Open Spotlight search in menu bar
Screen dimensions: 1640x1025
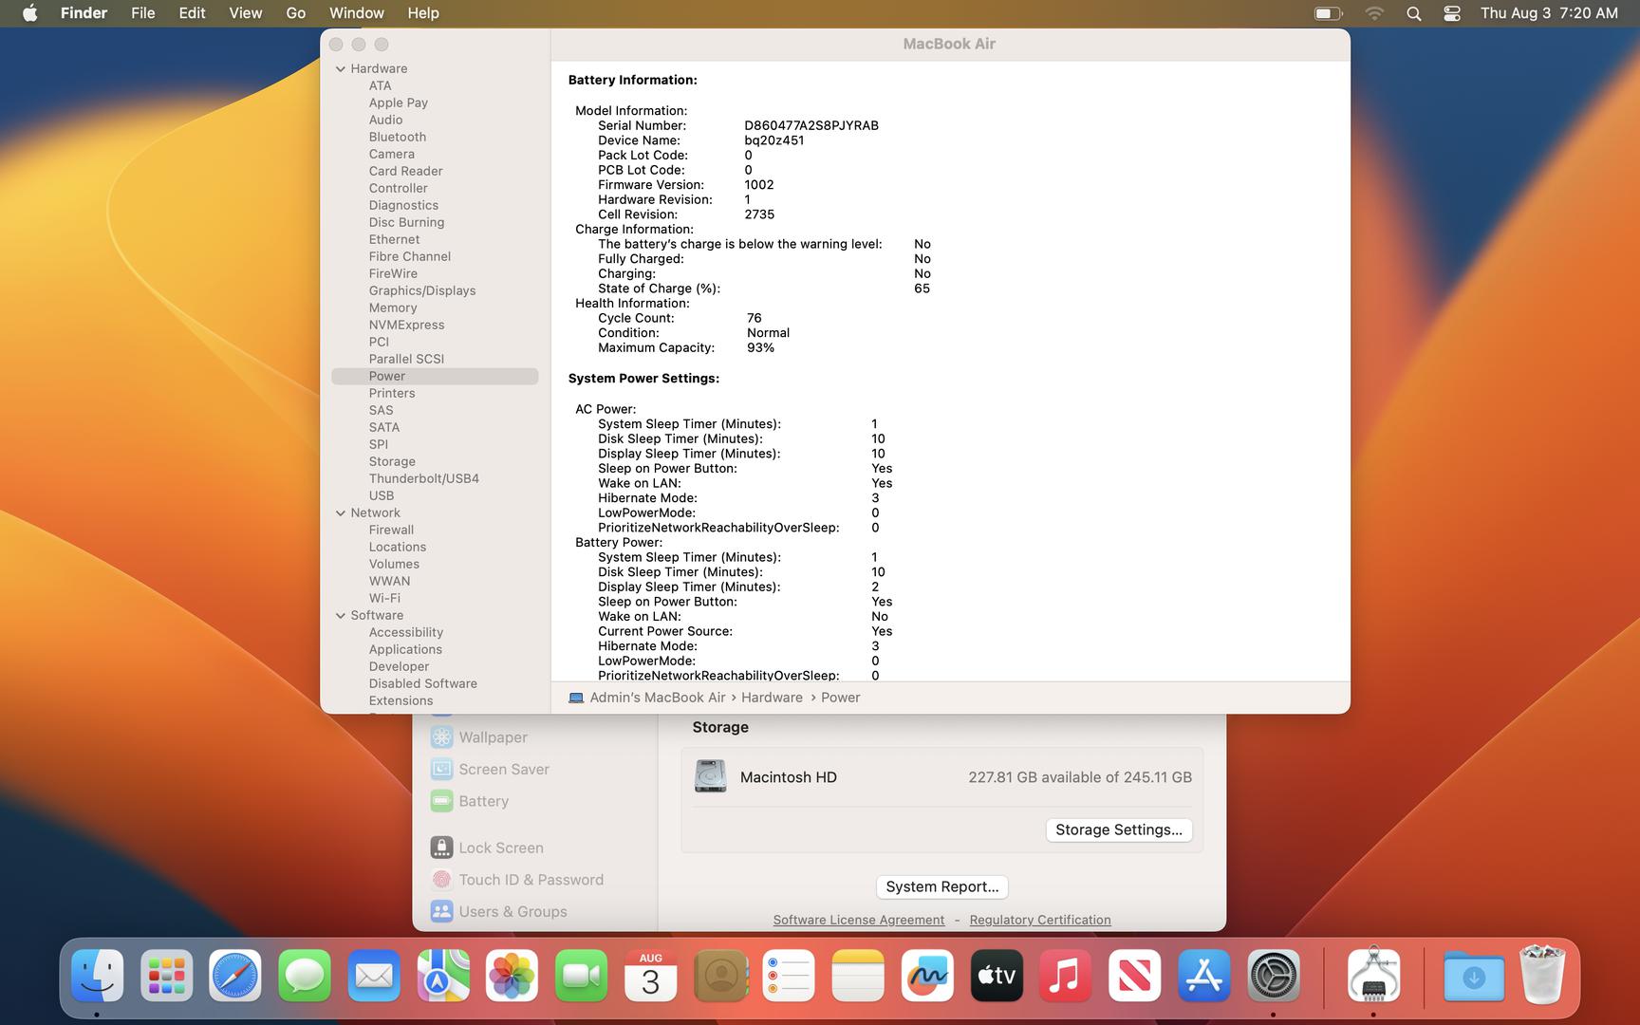pyautogui.click(x=1414, y=13)
